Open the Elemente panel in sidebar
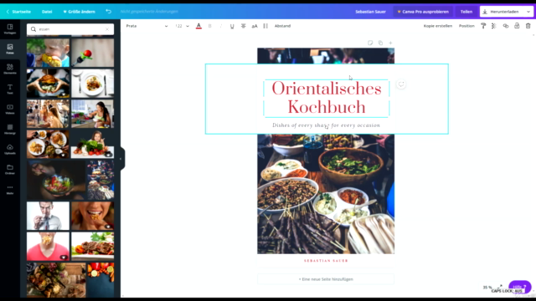Viewport: 536px width, 301px height. pos(10,69)
